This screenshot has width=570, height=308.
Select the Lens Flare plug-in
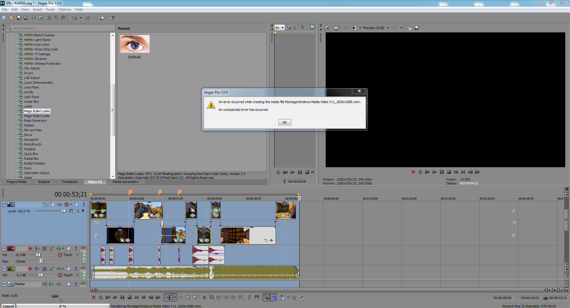point(31,87)
